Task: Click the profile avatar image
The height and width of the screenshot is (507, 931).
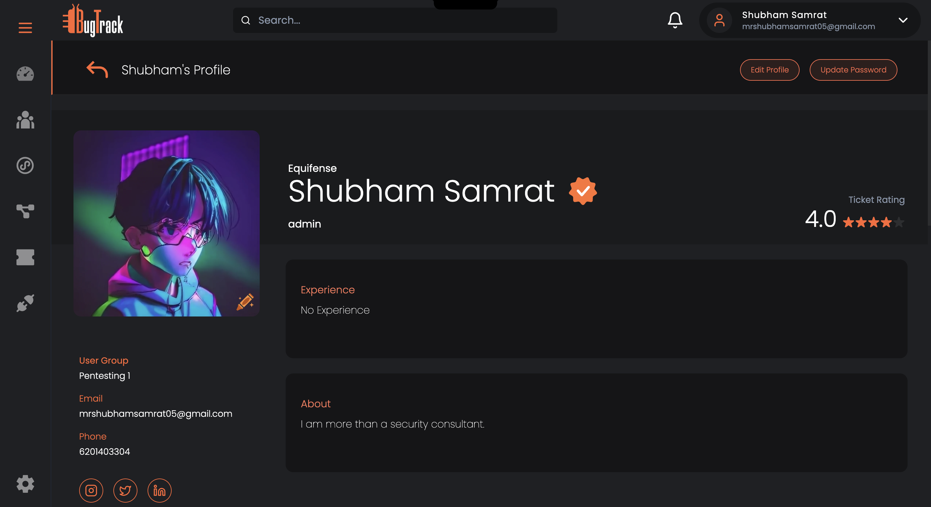Action: (166, 223)
